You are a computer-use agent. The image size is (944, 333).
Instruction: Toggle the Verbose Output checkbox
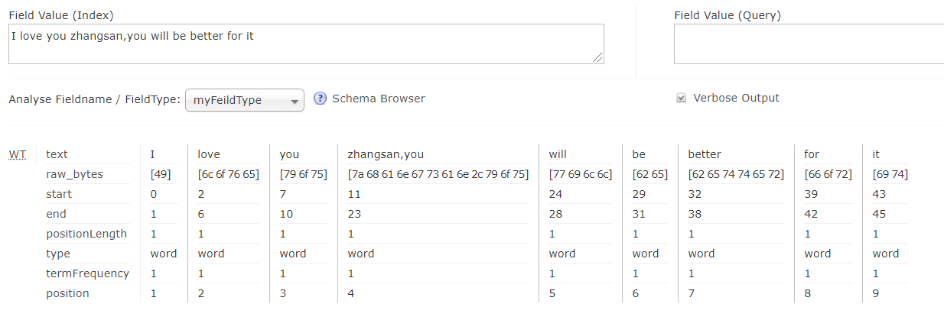coord(682,99)
